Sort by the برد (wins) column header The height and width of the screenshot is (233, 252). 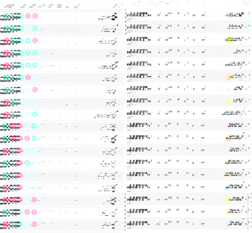point(67,6)
